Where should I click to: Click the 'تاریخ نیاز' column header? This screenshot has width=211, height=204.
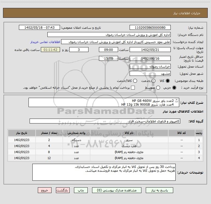(x=22, y=133)
